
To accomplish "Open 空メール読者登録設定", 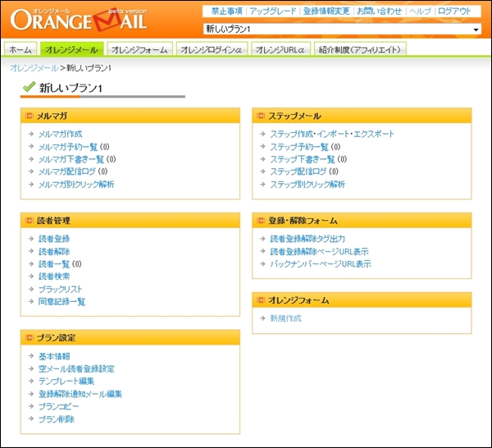I will [x=76, y=368].
